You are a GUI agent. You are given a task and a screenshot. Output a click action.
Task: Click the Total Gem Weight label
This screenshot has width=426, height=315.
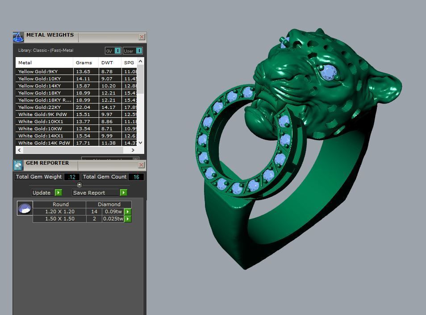(39, 177)
